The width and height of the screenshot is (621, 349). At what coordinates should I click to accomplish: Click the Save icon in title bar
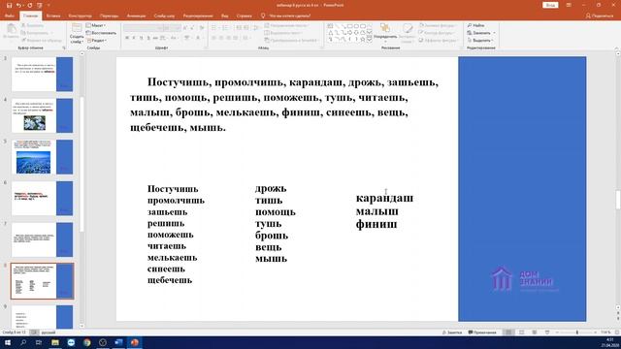(9, 5)
